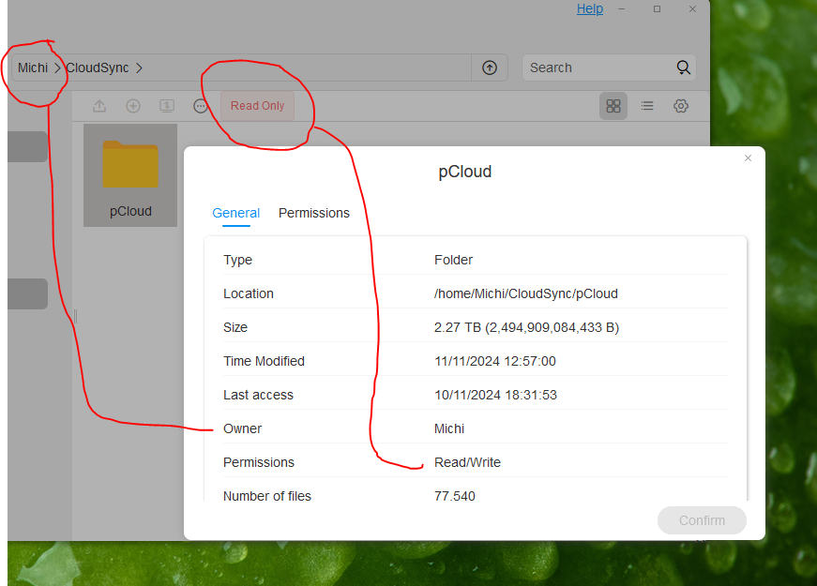Close the file manager window
817x586 pixels.
(692, 8)
